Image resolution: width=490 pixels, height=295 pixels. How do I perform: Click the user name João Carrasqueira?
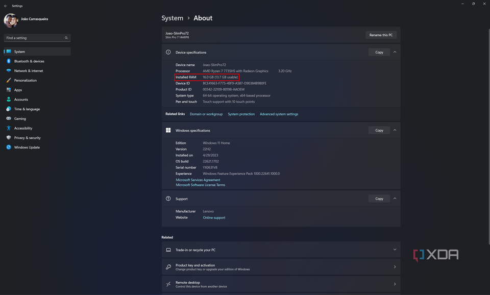pyautogui.click(x=34, y=19)
